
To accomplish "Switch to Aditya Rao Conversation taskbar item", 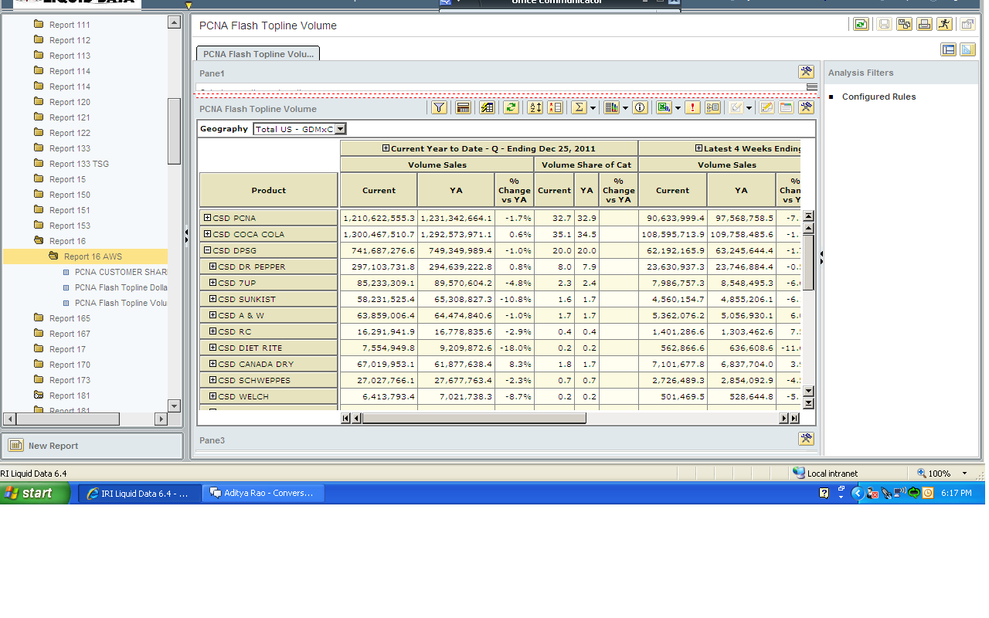I will [263, 493].
